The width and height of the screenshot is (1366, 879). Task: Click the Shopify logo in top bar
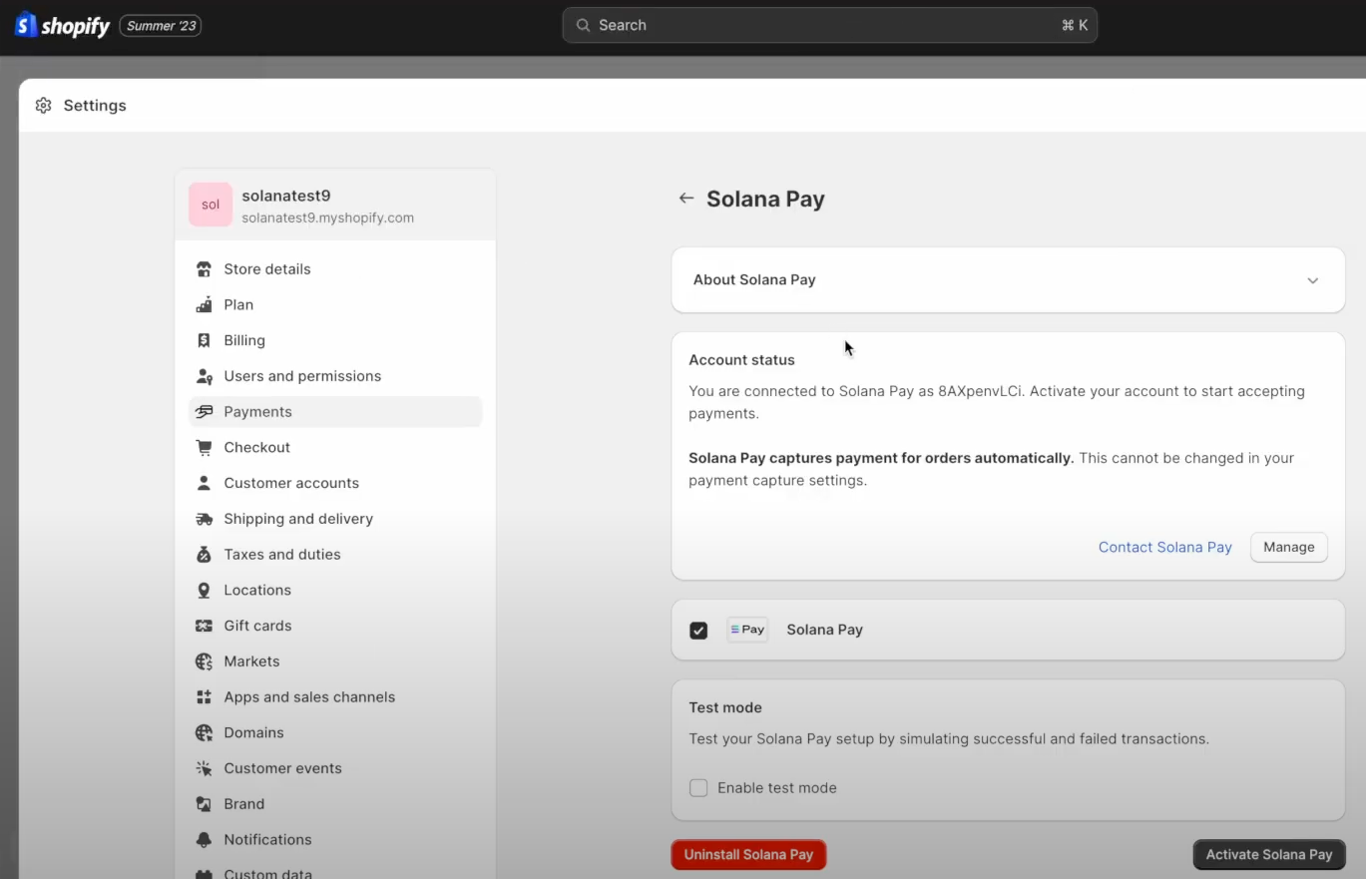click(62, 26)
